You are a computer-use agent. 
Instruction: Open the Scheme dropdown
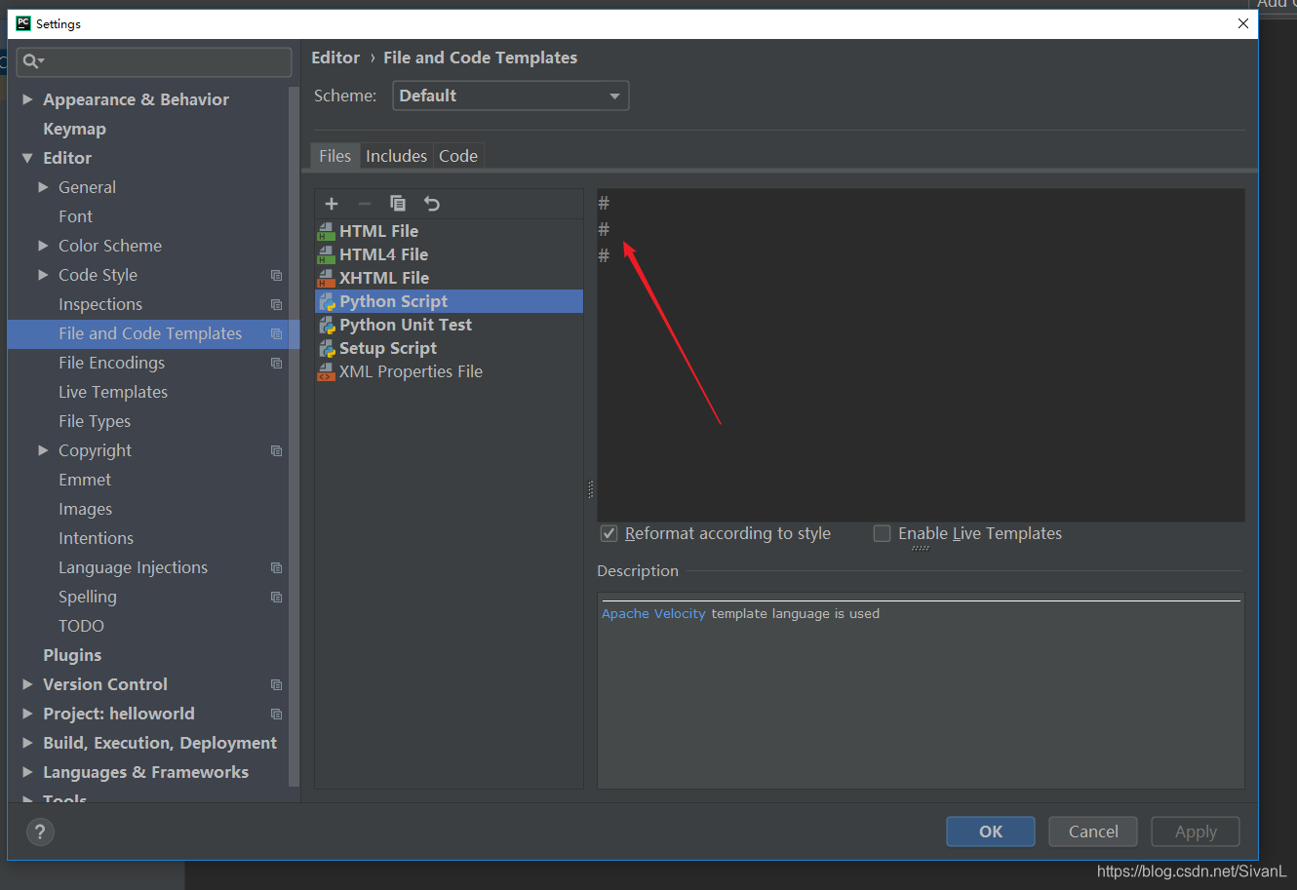[510, 96]
